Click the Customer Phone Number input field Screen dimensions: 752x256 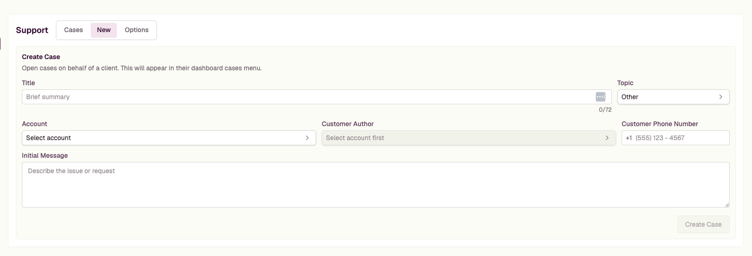point(675,138)
